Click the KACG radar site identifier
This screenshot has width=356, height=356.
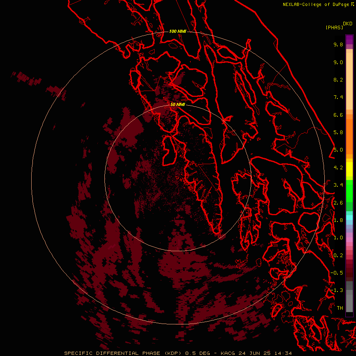point(228,353)
